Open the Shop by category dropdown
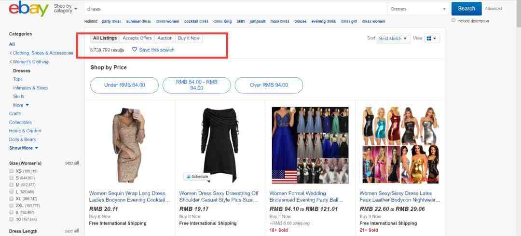Screen dimensions: 521x236 pos(66,8)
